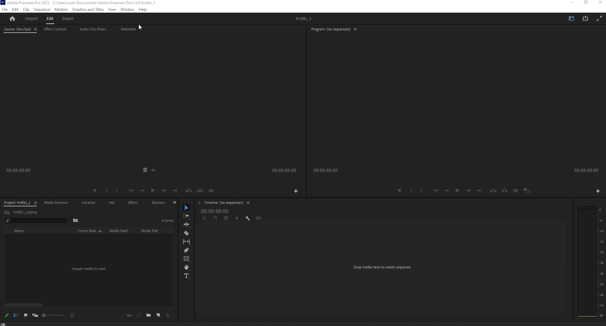Toggle Timeline captions CC button
Image resolution: width=606 pixels, height=326 pixels.
pos(258,218)
